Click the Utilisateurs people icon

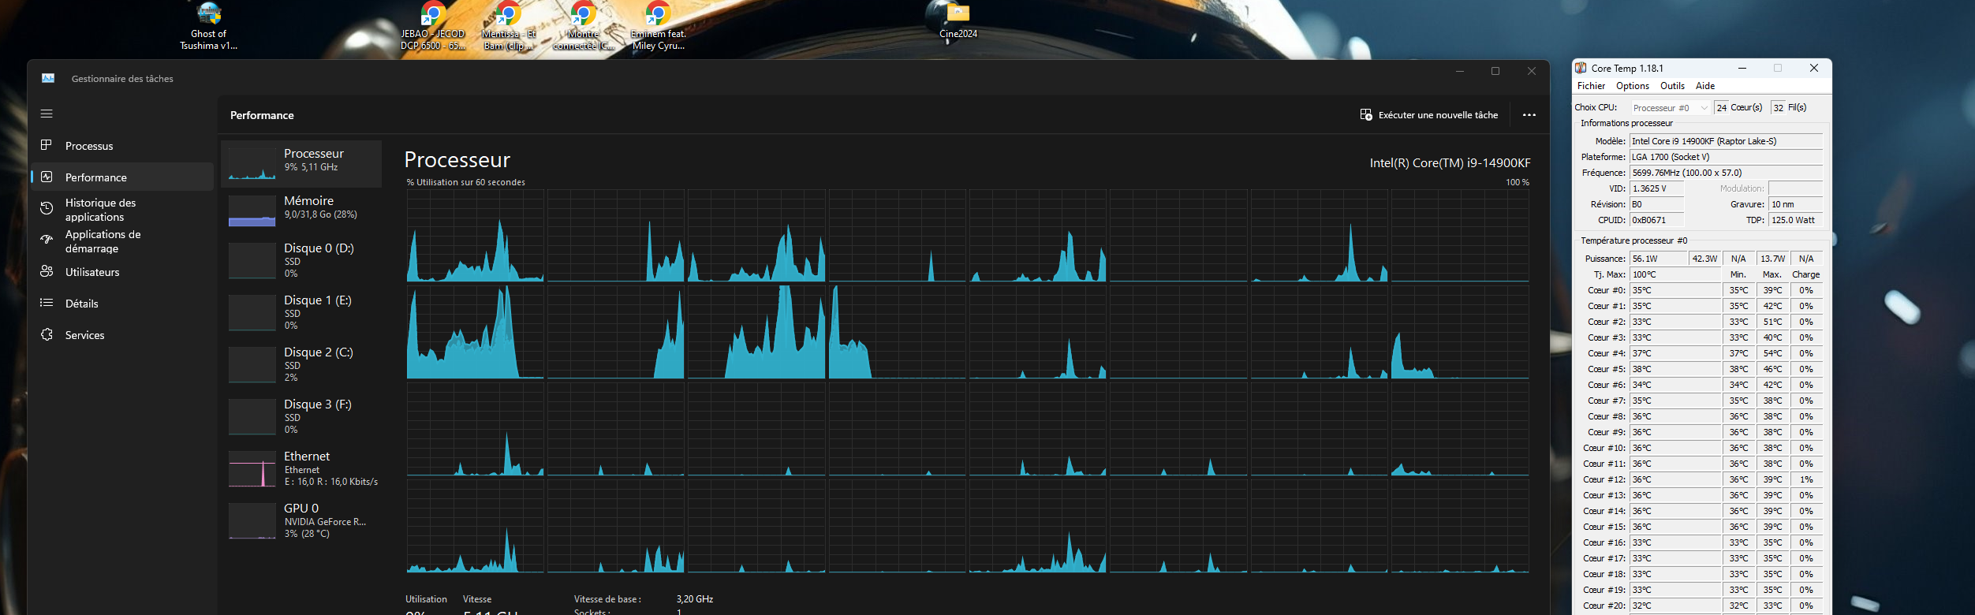(x=47, y=271)
